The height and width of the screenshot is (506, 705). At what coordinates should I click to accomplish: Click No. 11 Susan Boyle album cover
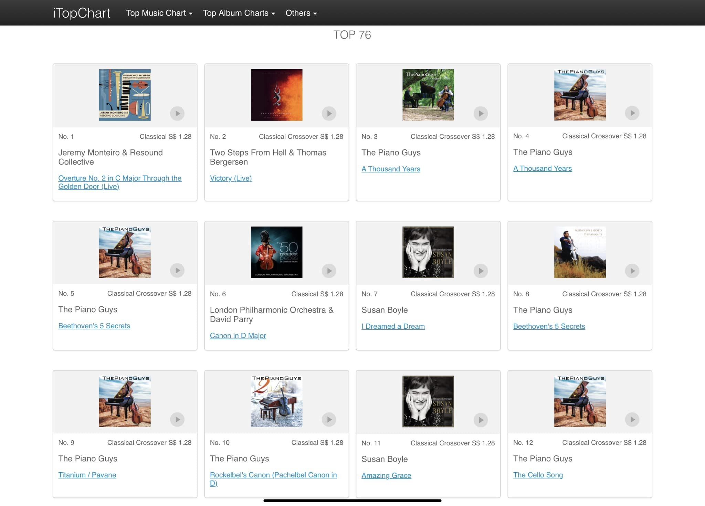pos(428,401)
